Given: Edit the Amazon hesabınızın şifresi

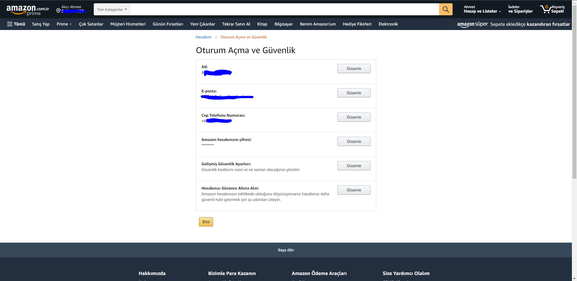Looking at the screenshot, I should point(354,142).
